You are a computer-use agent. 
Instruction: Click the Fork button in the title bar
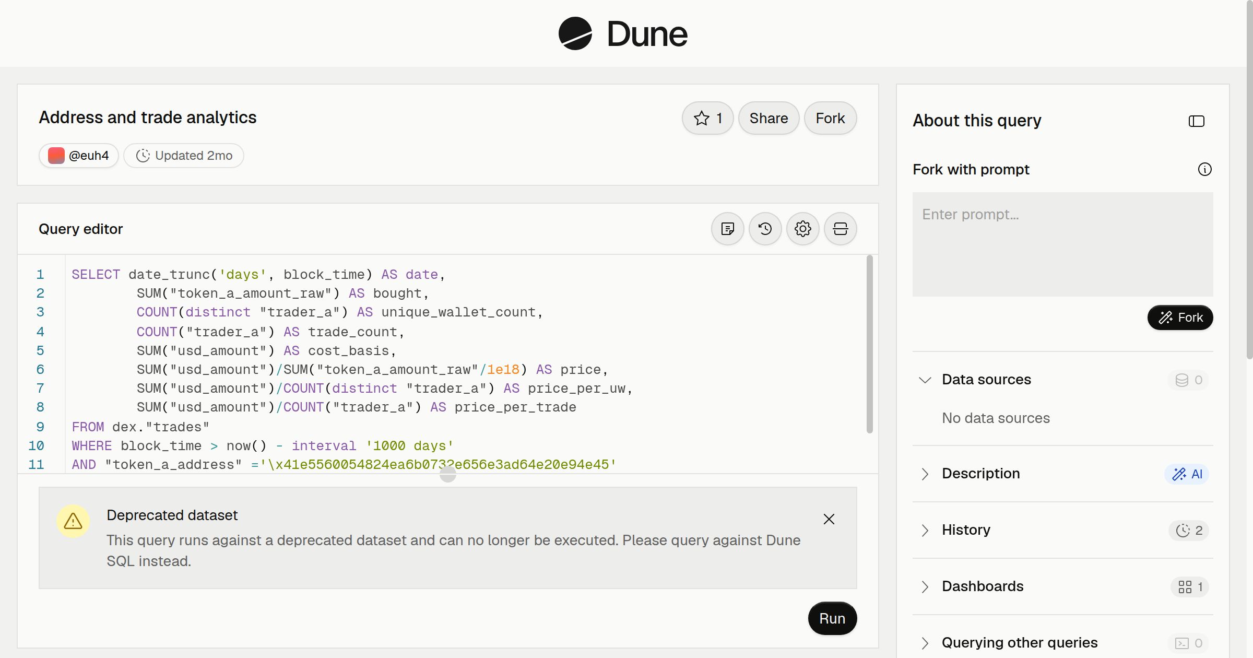(830, 118)
